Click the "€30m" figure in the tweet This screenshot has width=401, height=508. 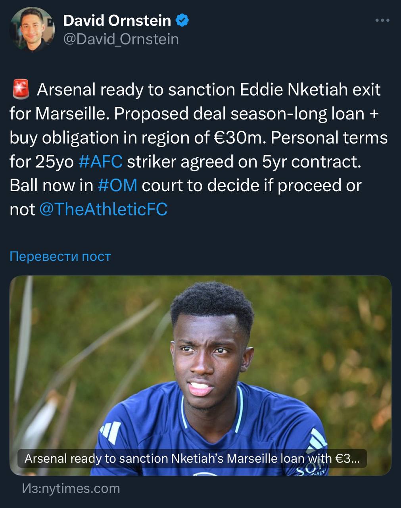(x=239, y=138)
